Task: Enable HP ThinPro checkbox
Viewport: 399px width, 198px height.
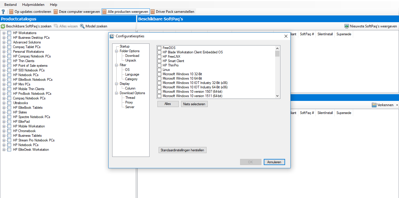Action: coord(159,65)
